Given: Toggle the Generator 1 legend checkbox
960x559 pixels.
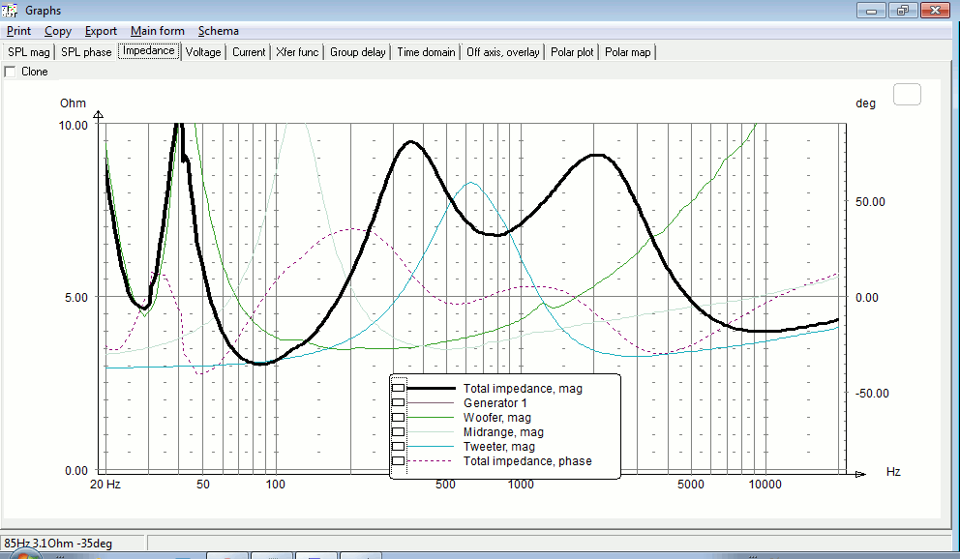Looking at the screenshot, I should click(398, 402).
